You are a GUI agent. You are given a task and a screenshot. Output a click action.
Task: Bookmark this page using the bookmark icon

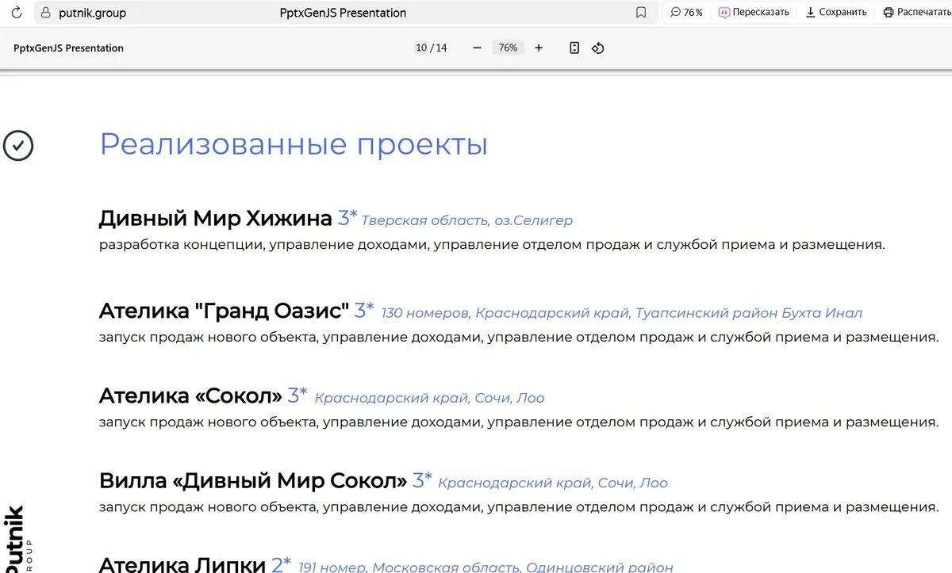(641, 13)
